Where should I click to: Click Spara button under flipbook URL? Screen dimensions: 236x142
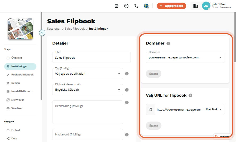tap(153, 125)
